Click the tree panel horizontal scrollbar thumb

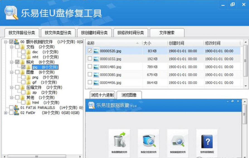[x=36, y=156]
